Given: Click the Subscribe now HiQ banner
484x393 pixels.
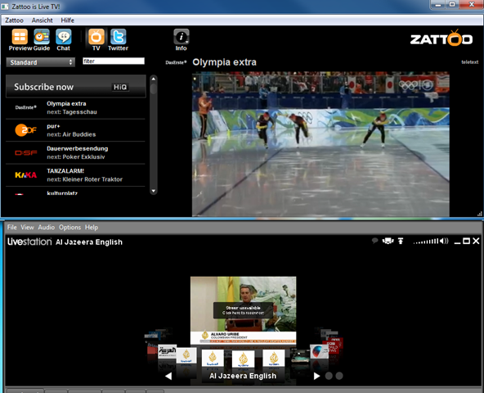Looking at the screenshot, I should [75, 86].
